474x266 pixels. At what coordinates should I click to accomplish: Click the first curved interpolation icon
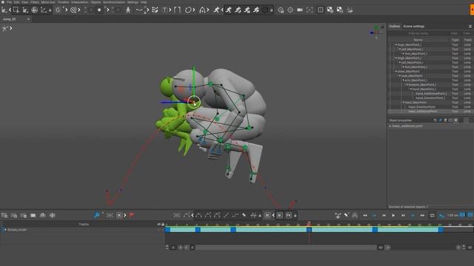(198, 215)
